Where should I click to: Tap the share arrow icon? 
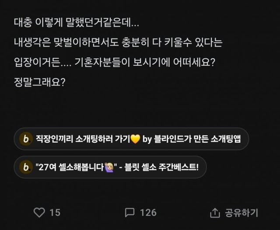tap(214, 213)
